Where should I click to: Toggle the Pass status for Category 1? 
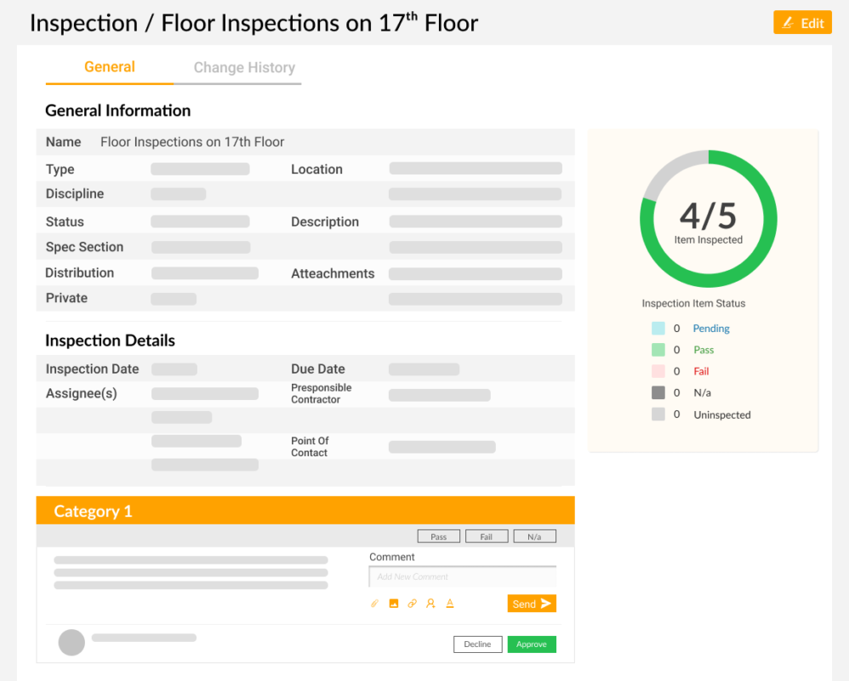pyautogui.click(x=438, y=535)
